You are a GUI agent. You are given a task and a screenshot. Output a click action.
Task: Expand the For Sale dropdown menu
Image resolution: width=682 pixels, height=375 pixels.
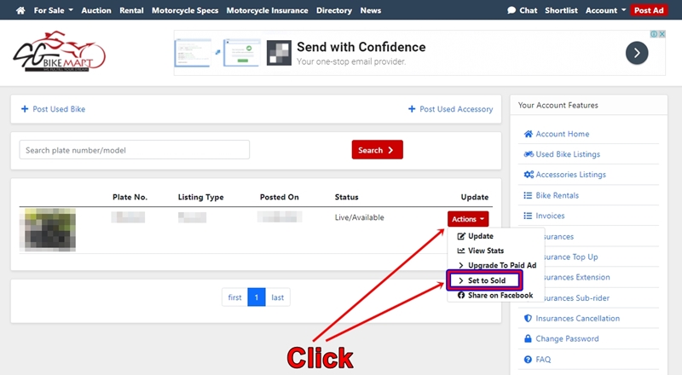point(53,10)
